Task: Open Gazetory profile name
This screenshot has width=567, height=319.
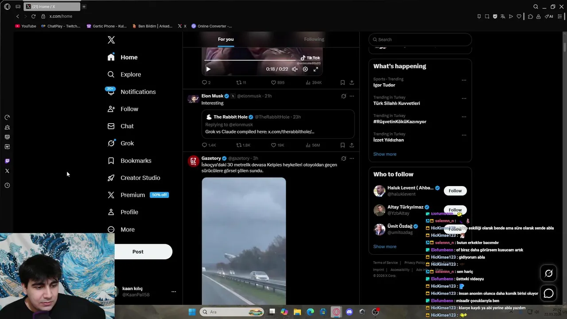Action: [211, 158]
